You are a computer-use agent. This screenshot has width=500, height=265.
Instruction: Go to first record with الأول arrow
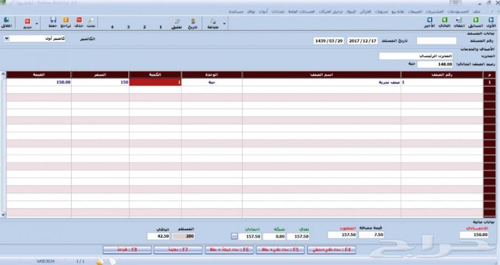pyautogui.click(x=491, y=23)
